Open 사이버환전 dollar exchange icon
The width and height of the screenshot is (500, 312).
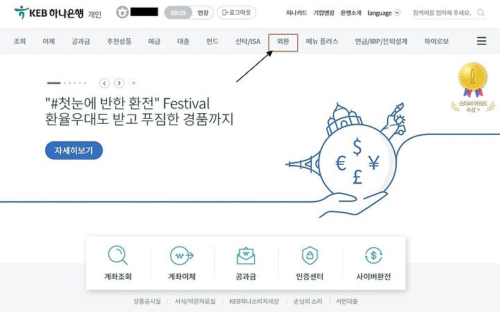click(x=374, y=255)
